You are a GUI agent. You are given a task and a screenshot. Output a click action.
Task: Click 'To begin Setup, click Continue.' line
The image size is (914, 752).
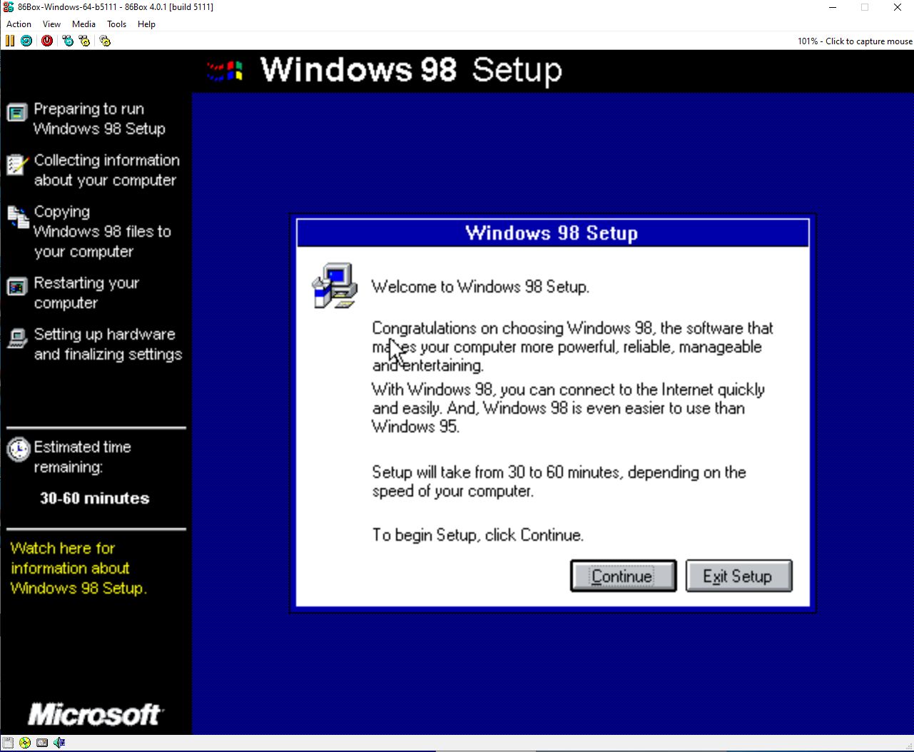tap(477, 535)
